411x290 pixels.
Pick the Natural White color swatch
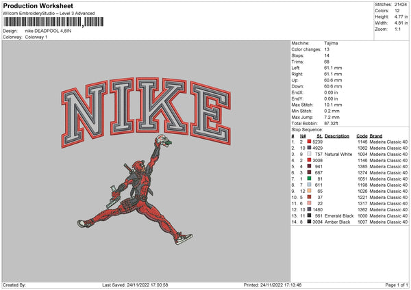click(310, 154)
